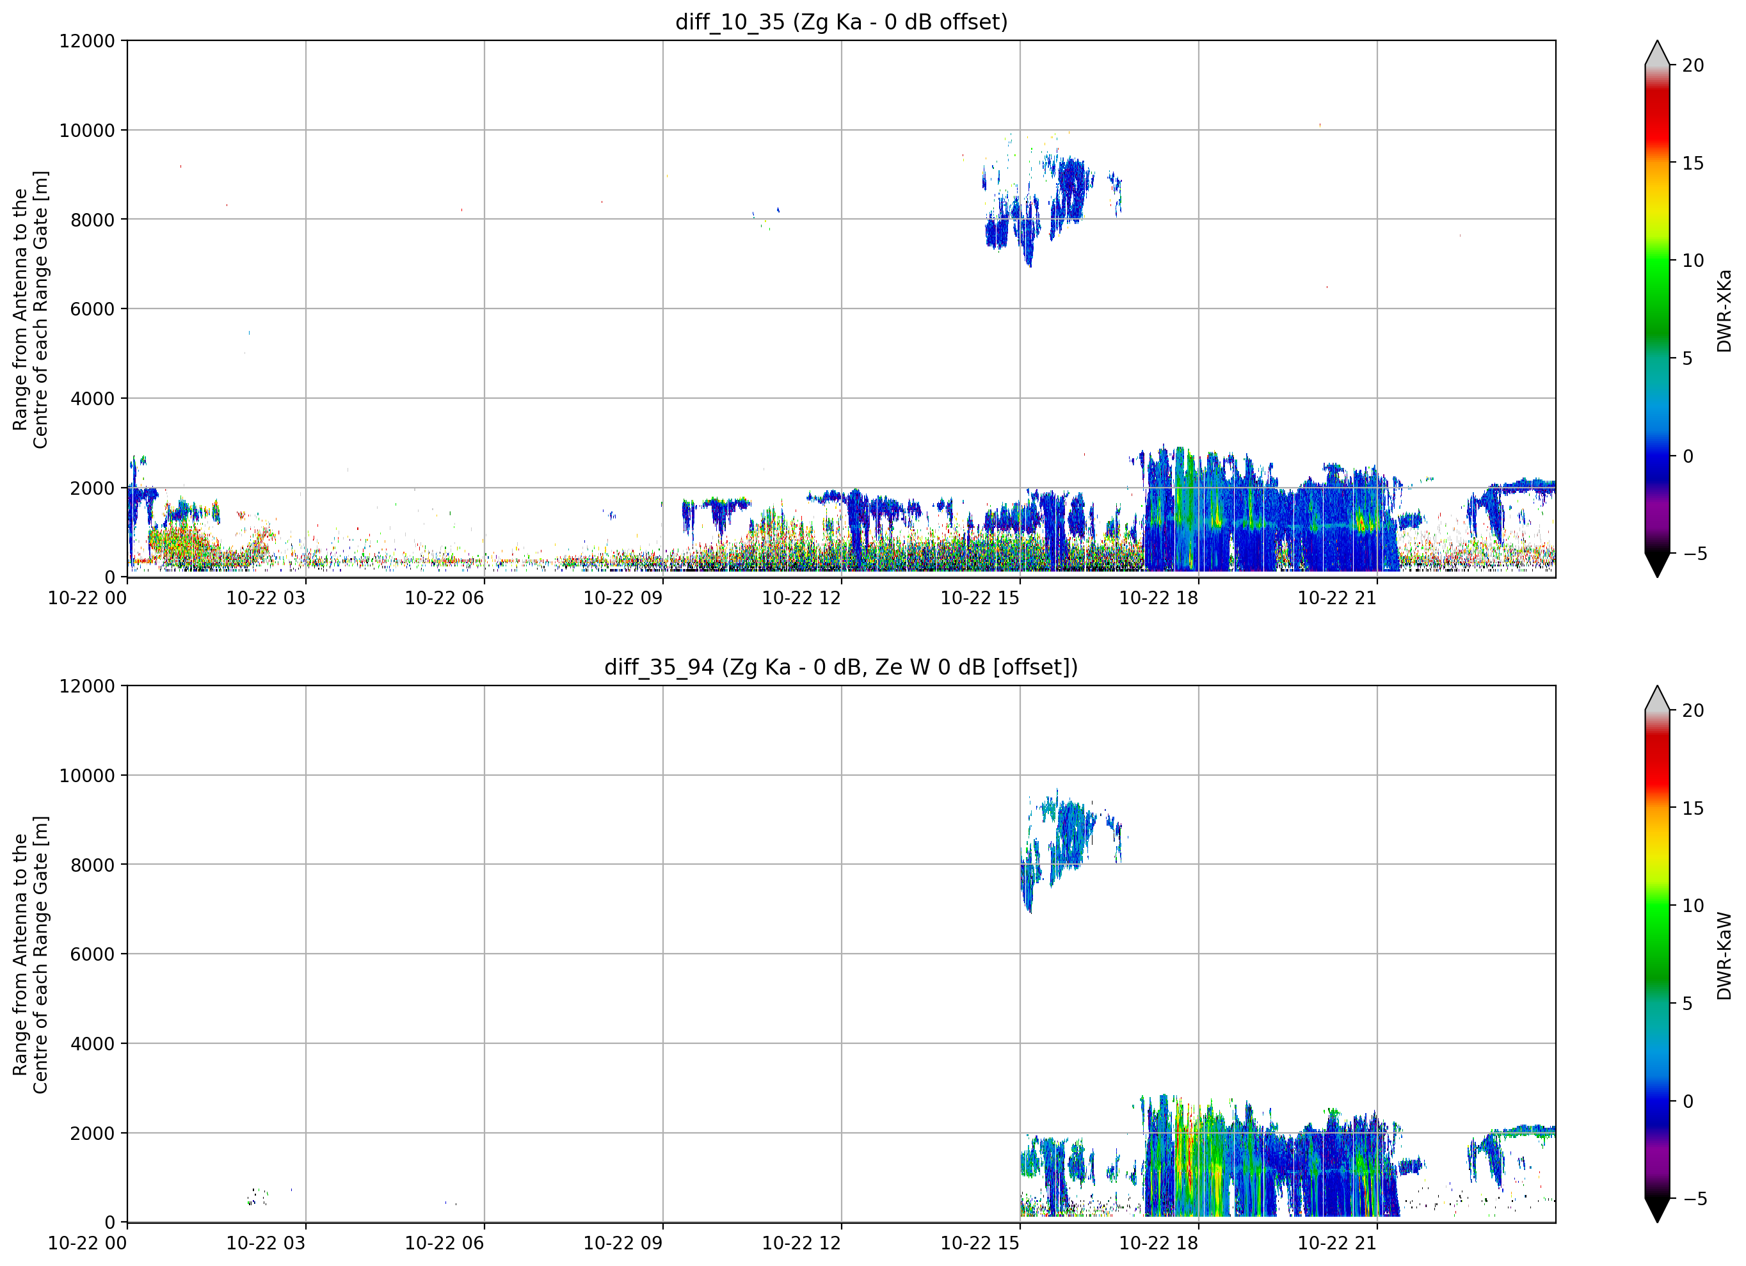Click the 6000 range tick on bottom plot

tap(92, 955)
